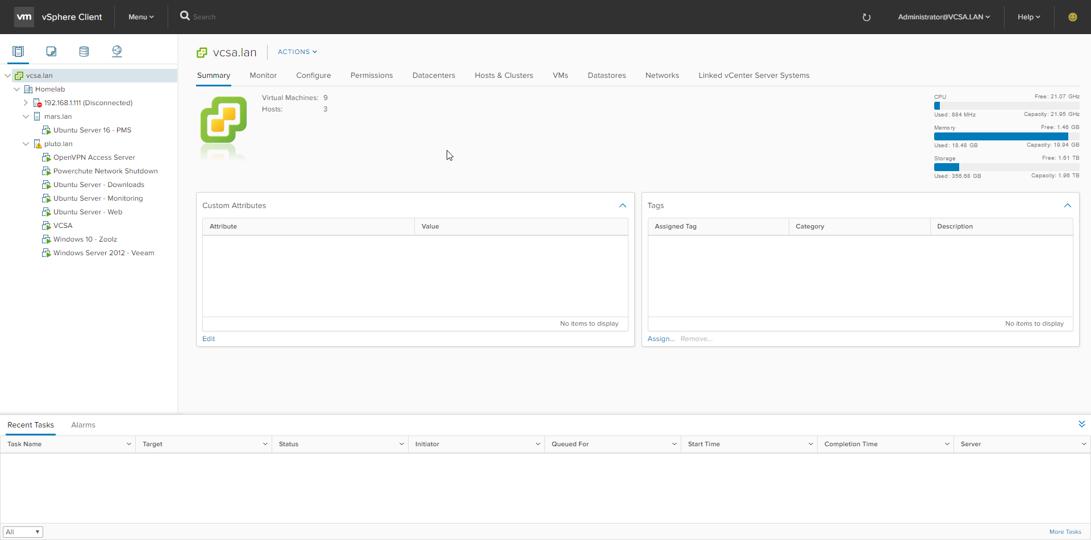Open the All tasks filter combo box
1091x540 pixels.
coord(23,532)
